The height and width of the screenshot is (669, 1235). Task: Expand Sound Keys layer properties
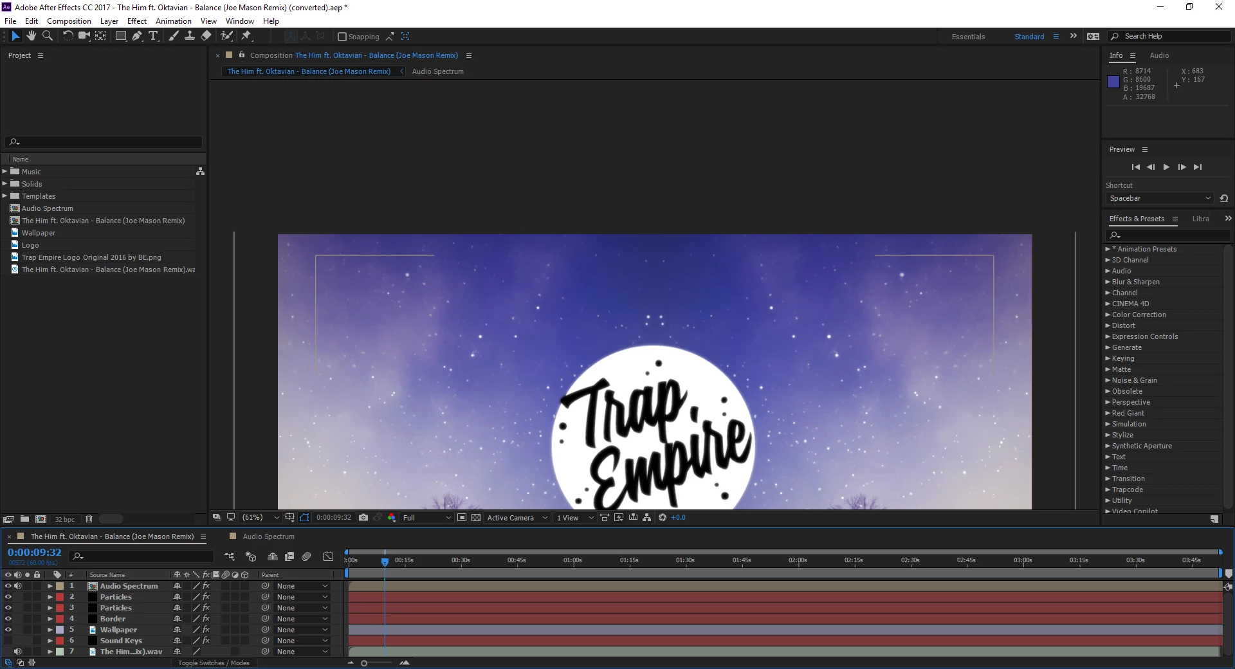point(50,641)
